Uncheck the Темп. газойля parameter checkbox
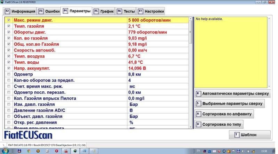This screenshot has height=154, width=278. pos(9,26)
